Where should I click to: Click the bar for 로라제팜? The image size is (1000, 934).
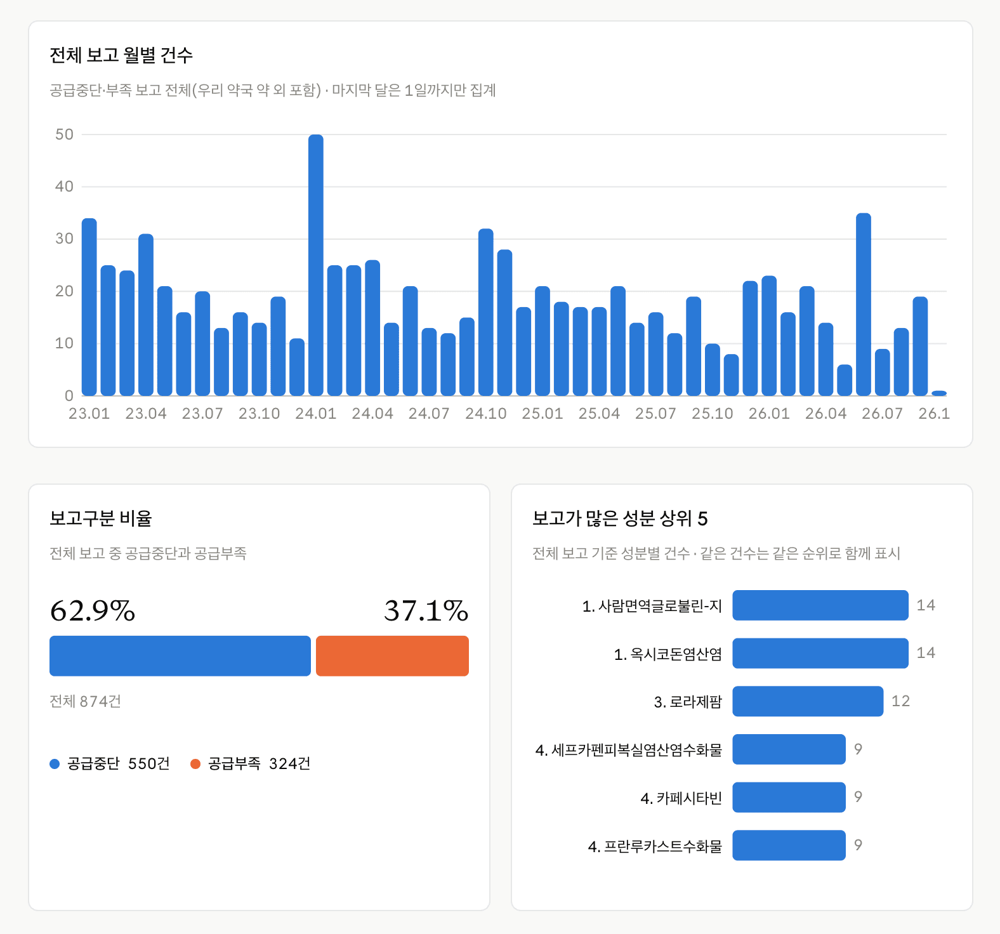(808, 701)
